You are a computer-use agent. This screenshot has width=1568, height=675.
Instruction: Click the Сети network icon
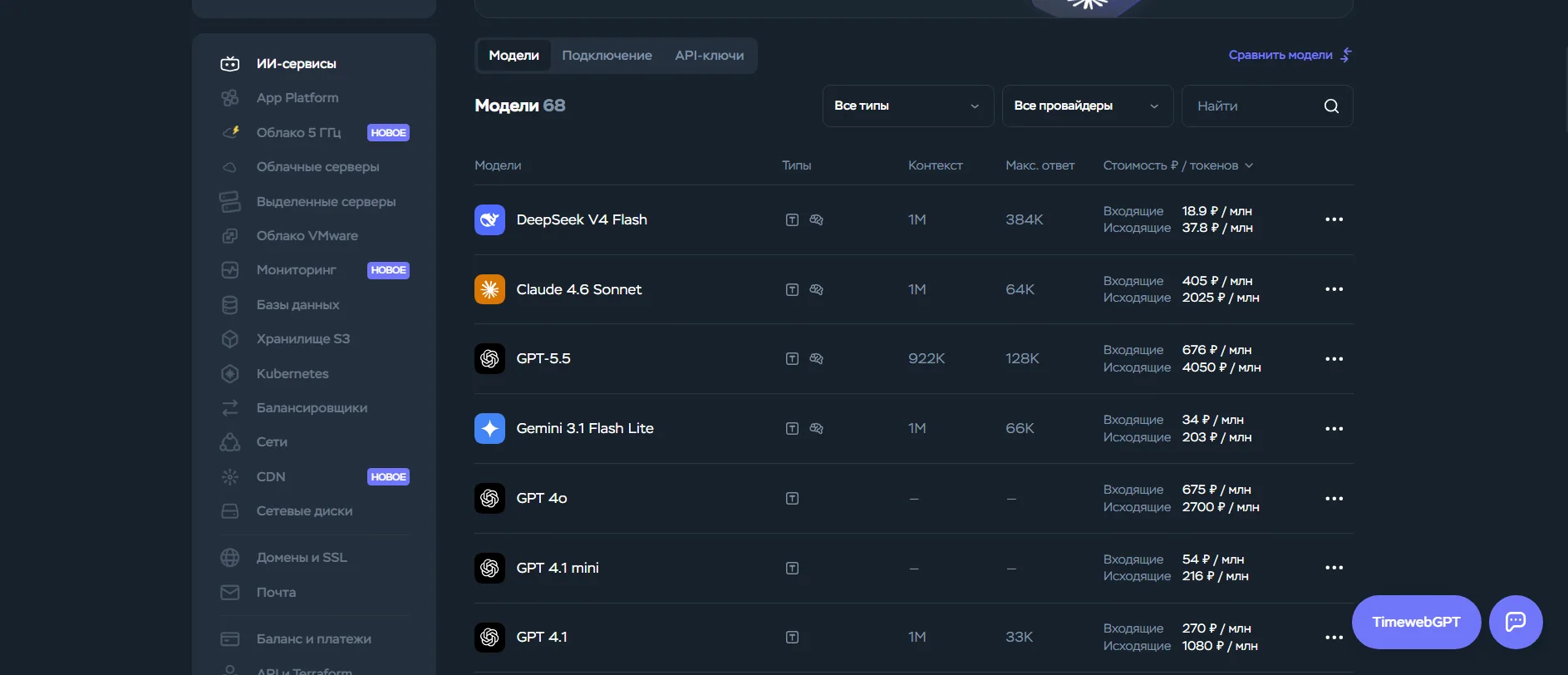coord(230,442)
